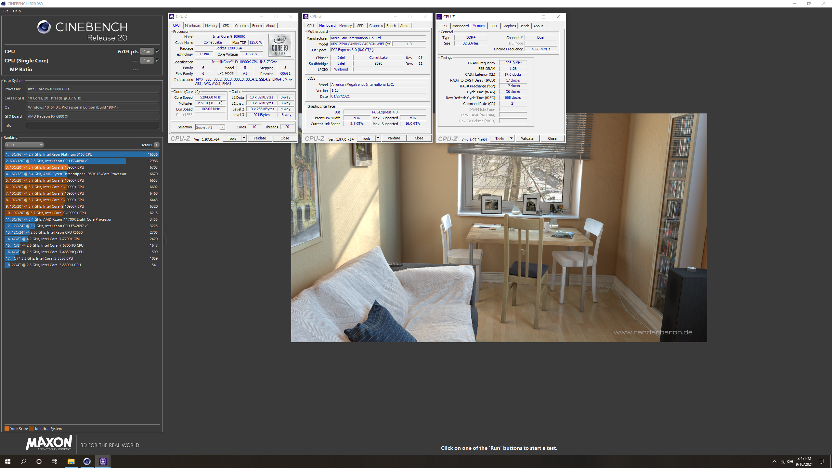Click Validate in second CPU-Z window
Image resolution: width=832 pixels, height=468 pixels.
[394, 138]
